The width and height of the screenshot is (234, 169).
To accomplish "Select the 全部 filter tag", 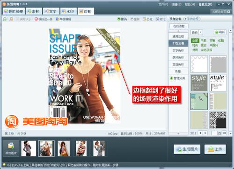I will (x=195, y=41).
